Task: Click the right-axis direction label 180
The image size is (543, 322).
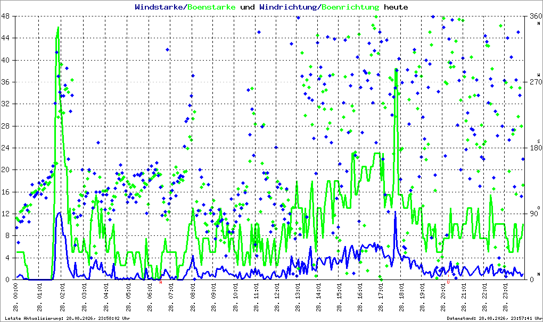Action: pos(536,148)
